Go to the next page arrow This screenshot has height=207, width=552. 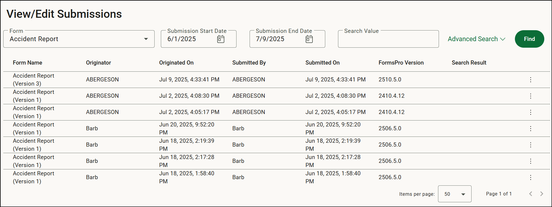tap(542, 194)
